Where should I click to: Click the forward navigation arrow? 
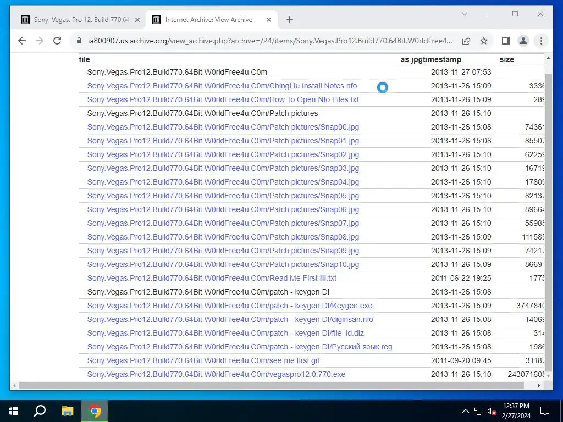click(x=40, y=41)
